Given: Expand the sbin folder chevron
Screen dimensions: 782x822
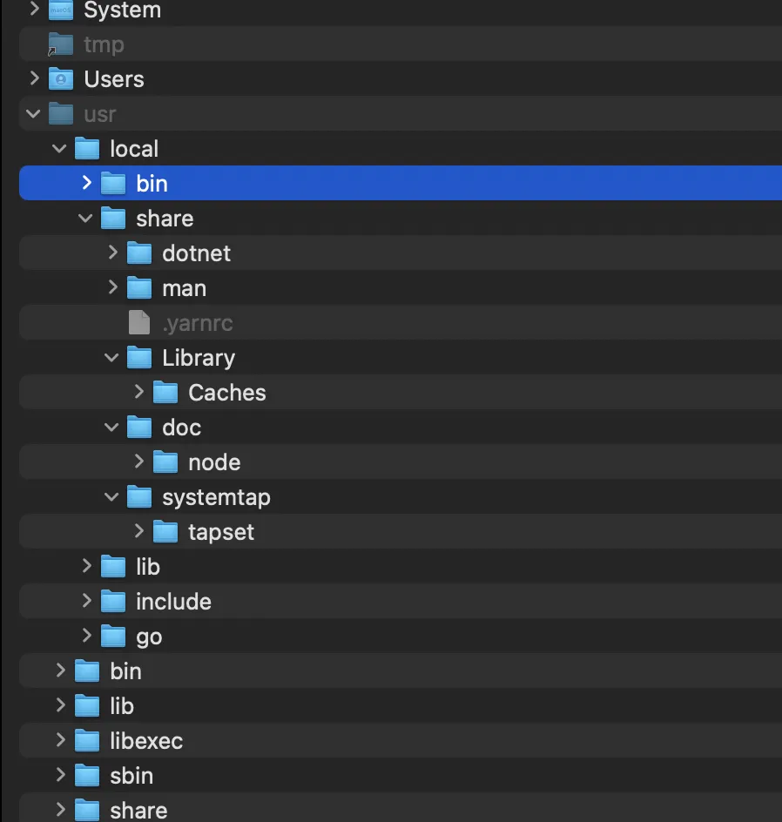Looking at the screenshot, I should (60, 776).
